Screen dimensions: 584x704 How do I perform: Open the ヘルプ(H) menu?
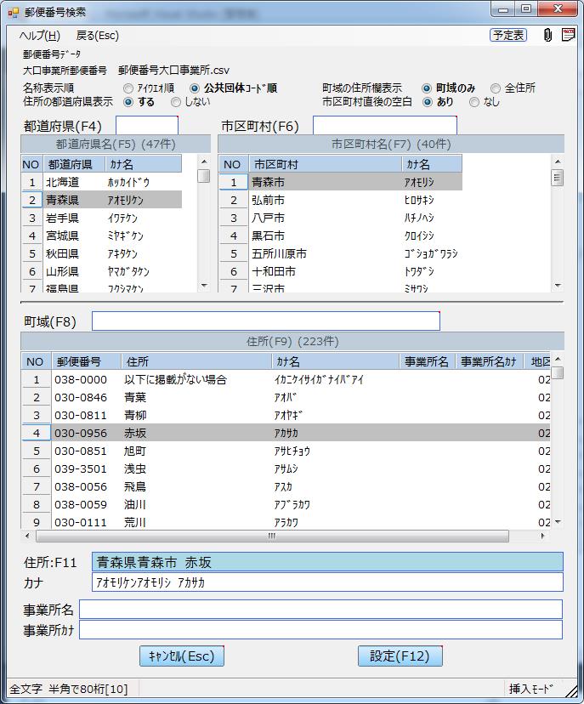coord(39,36)
